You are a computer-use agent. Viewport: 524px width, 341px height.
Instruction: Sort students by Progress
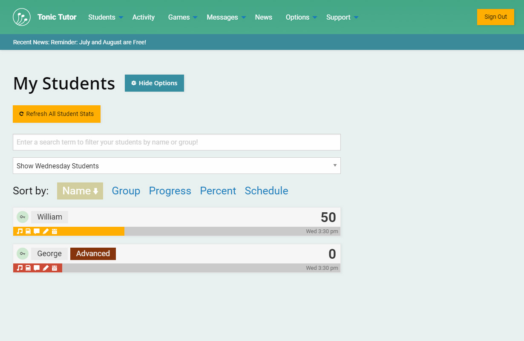(x=170, y=191)
